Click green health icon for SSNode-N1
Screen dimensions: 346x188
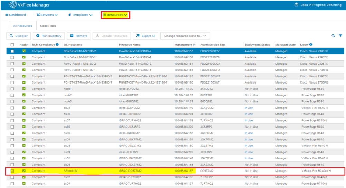tap(24, 171)
